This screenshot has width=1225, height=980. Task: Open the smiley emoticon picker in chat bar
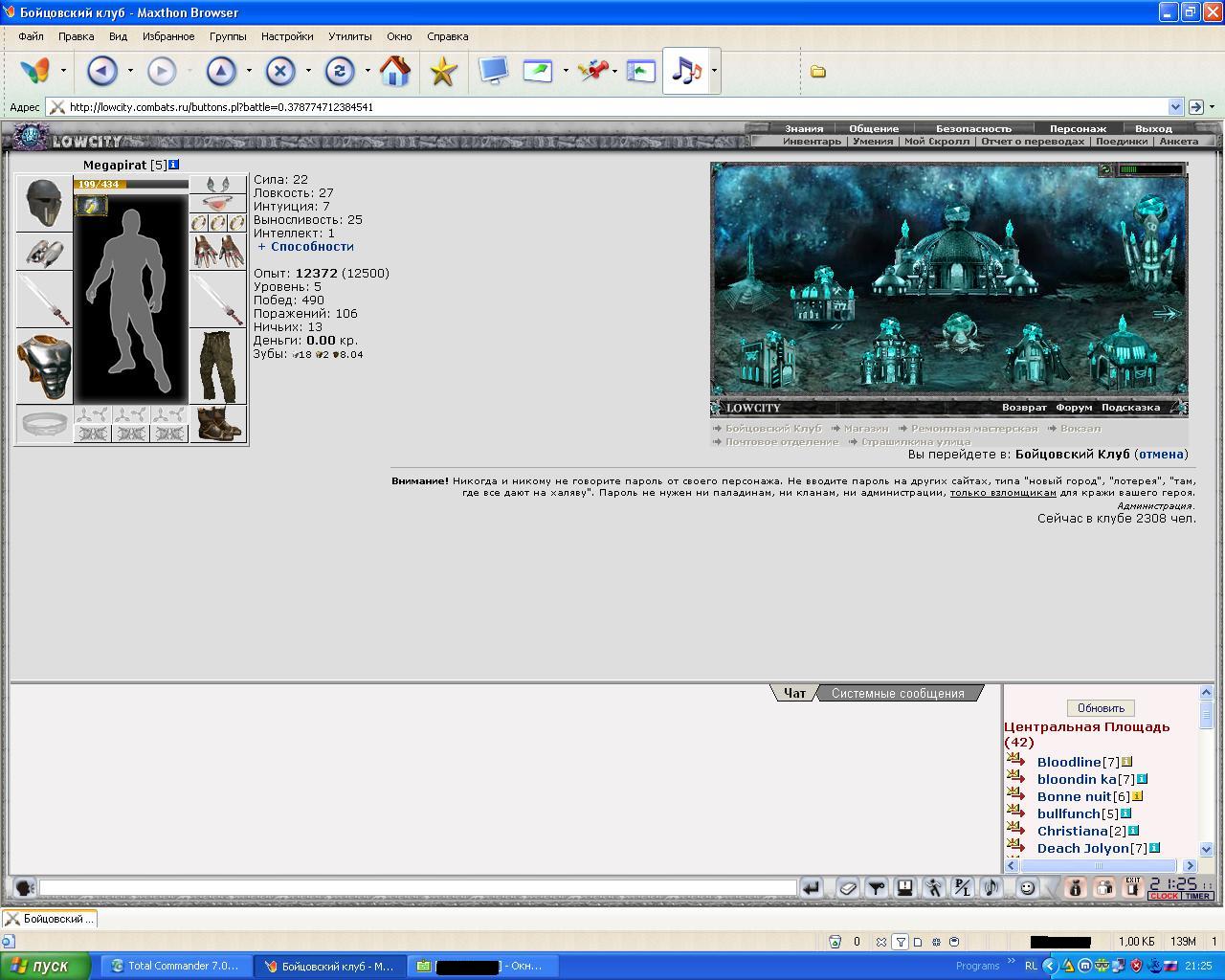[1027, 888]
